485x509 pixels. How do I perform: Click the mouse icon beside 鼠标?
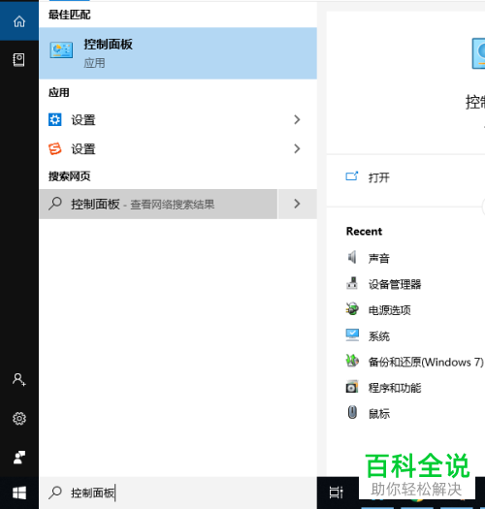pos(352,413)
